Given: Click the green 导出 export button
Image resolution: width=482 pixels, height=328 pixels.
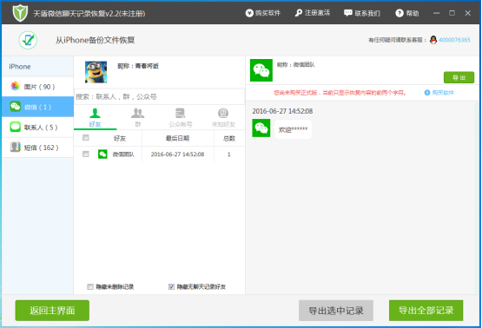Looking at the screenshot, I should click(x=459, y=77).
